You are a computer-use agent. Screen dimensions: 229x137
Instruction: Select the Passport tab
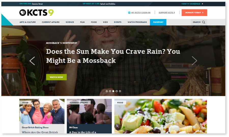click(x=158, y=22)
